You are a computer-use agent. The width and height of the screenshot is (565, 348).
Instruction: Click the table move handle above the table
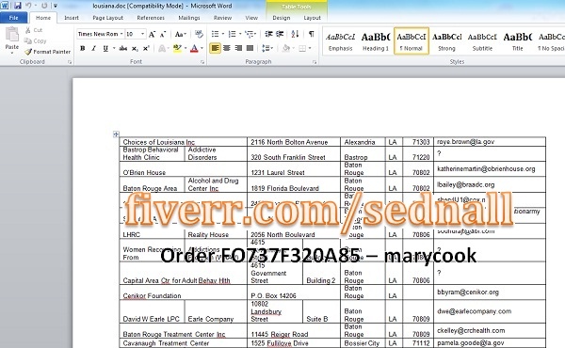pyautogui.click(x=116, y=134)
